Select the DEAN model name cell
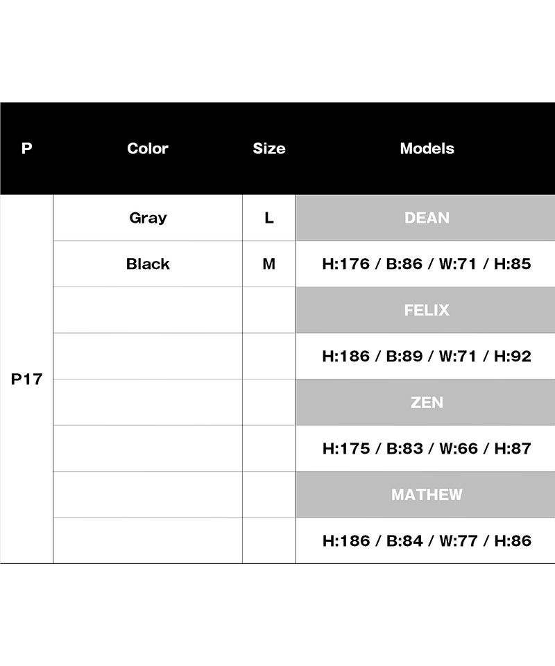 tap(427, 218)
